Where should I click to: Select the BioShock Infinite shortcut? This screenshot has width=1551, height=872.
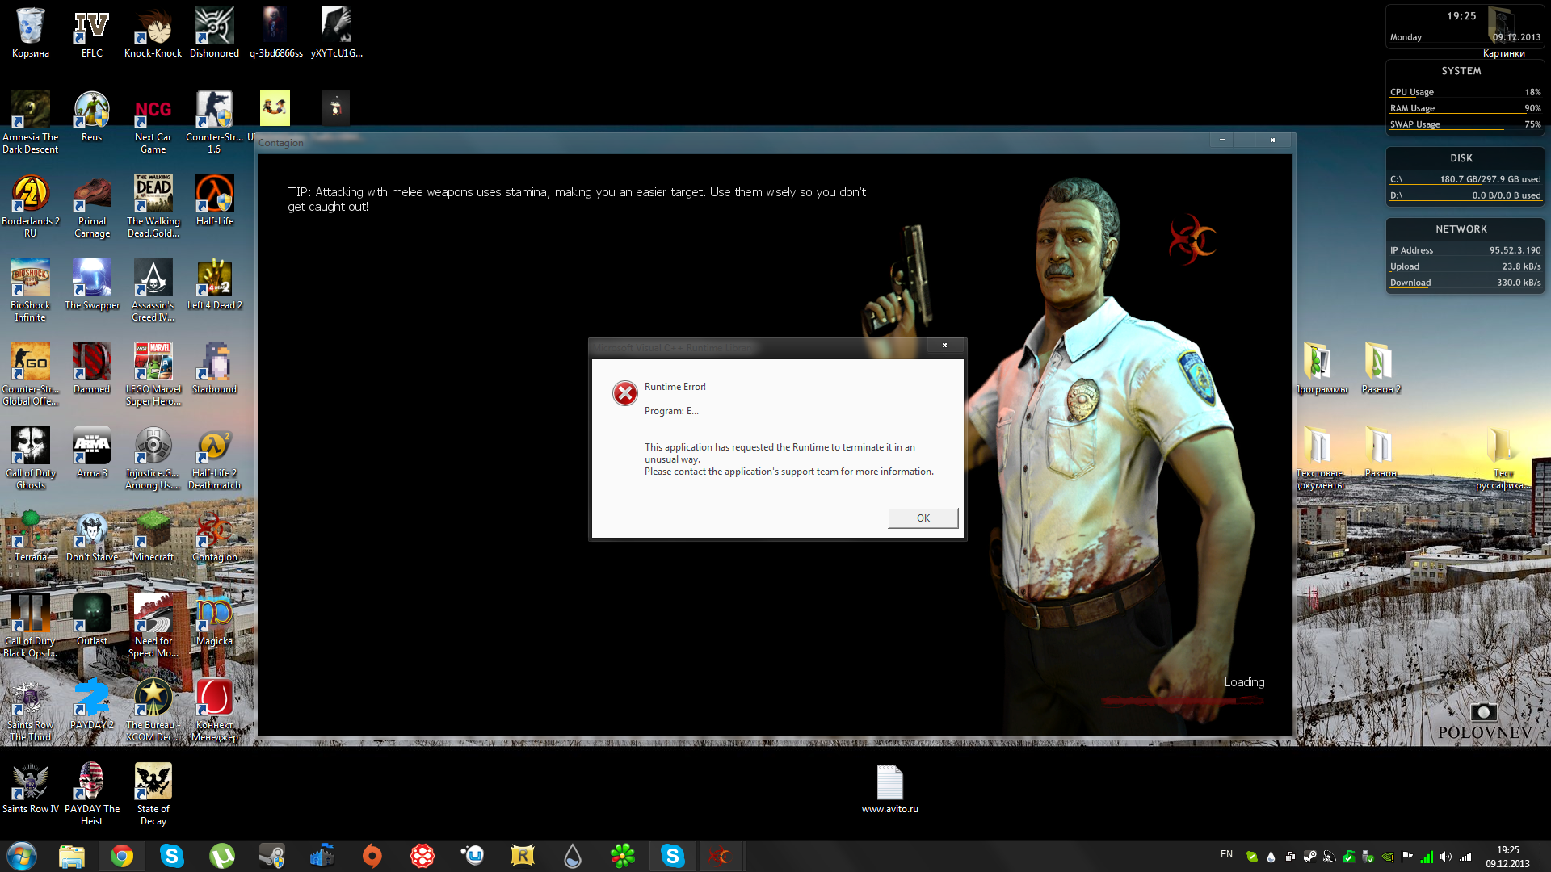(31, 289)
